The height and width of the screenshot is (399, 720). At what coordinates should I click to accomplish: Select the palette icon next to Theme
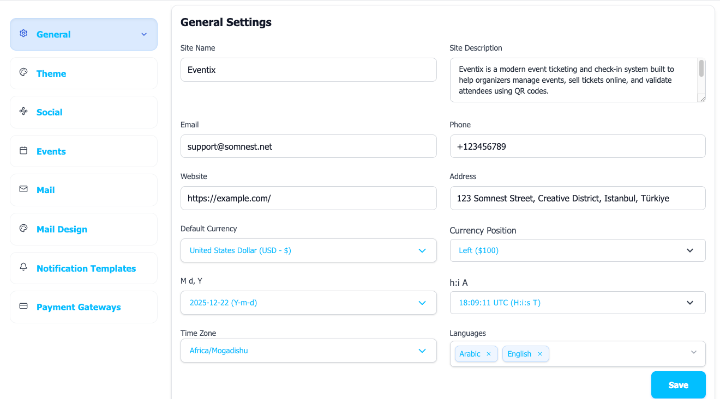point(23,72)
